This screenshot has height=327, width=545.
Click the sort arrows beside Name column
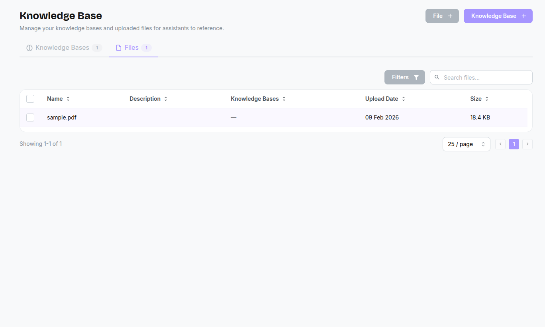(x=68, y=99)
